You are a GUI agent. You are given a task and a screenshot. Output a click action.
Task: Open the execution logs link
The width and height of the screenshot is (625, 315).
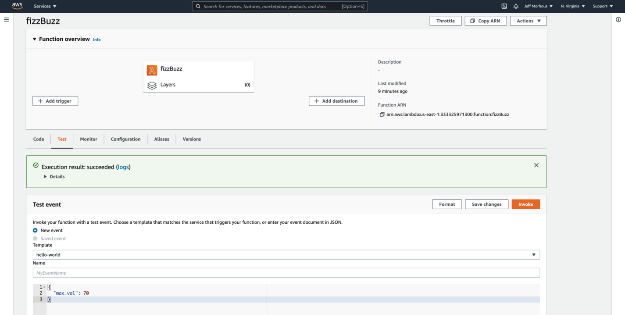point(123,167)
